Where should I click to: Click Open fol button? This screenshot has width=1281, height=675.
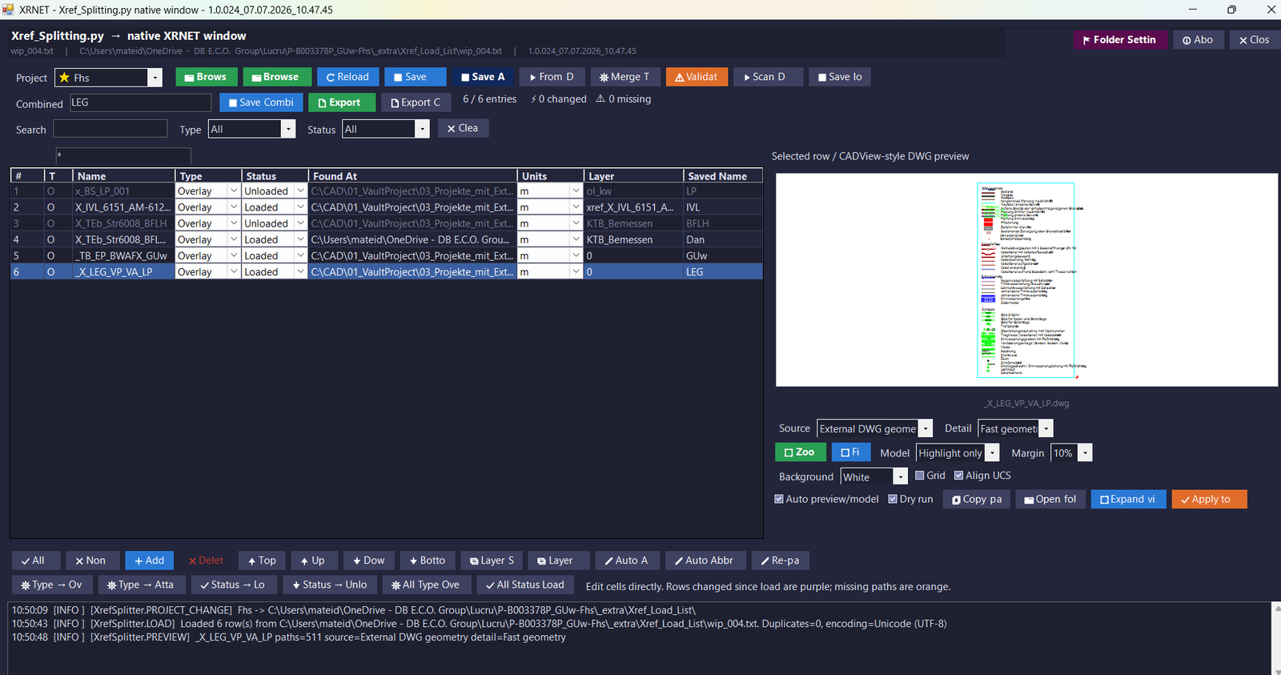point(1050,499)
